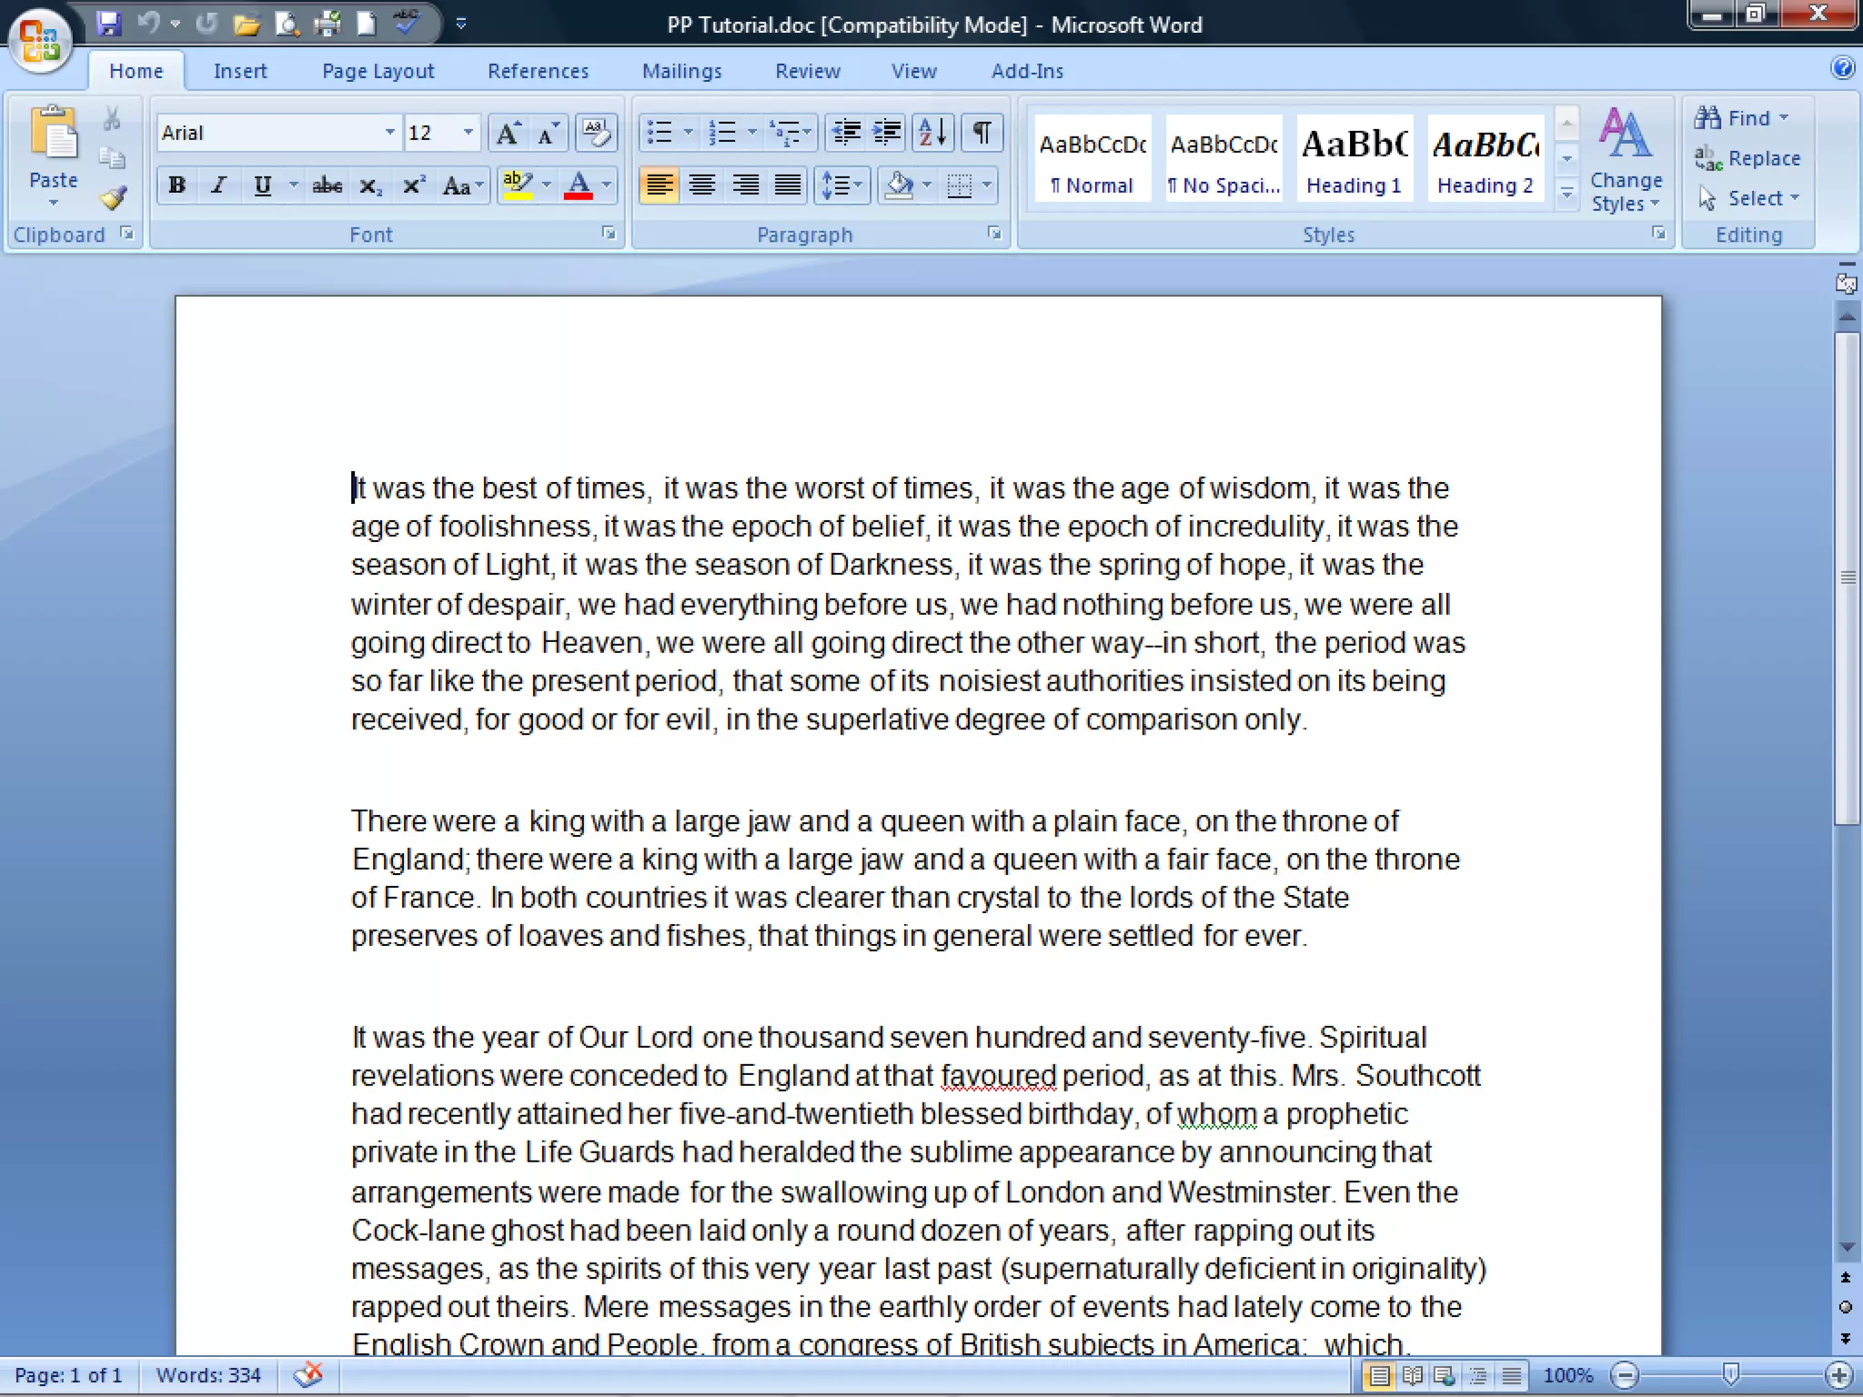The image size is (1863, 1397).
Task: Click the Sort A-Z icon
Action: click(x=933, y=133)
